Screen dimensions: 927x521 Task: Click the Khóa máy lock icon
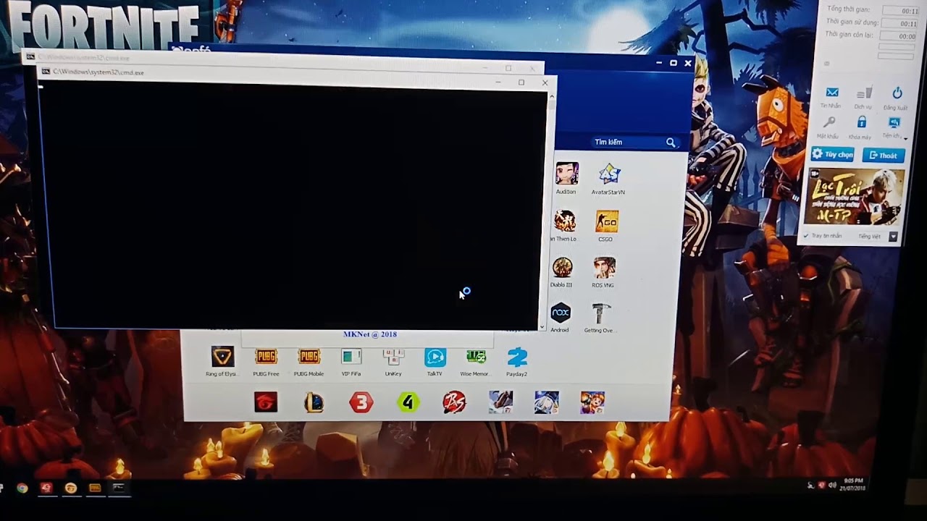(x=861, y=122)
